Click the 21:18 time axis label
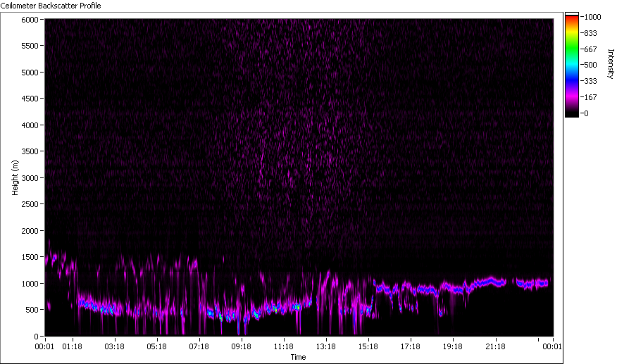This screenshot has height=364, width=617. [x=495, y=346]
